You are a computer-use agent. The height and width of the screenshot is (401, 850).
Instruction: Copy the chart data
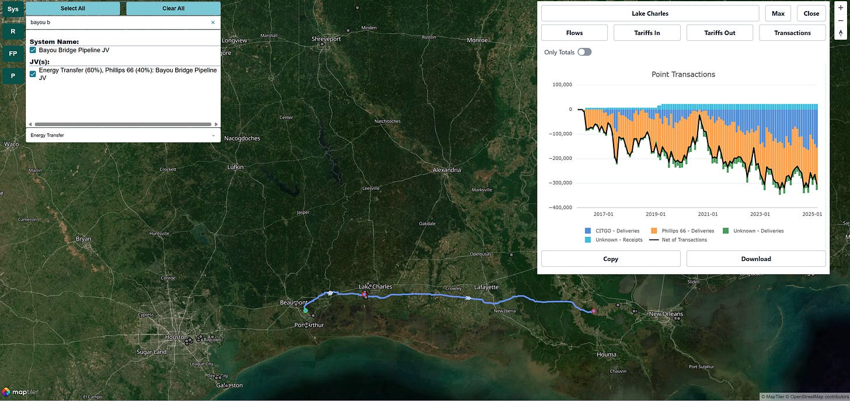point(611,259)
